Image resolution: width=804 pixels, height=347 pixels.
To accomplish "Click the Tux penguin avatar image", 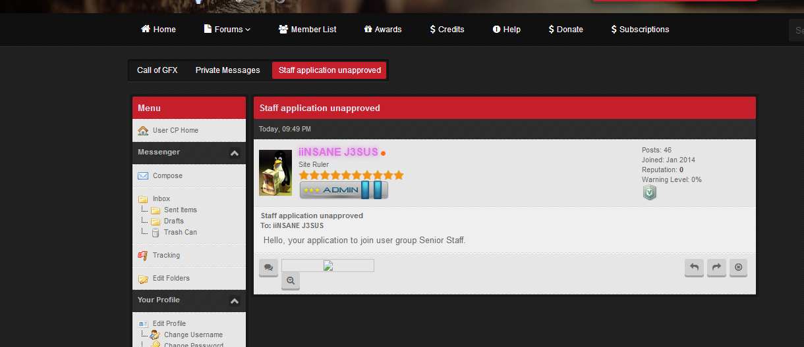I will pos(275,173).
